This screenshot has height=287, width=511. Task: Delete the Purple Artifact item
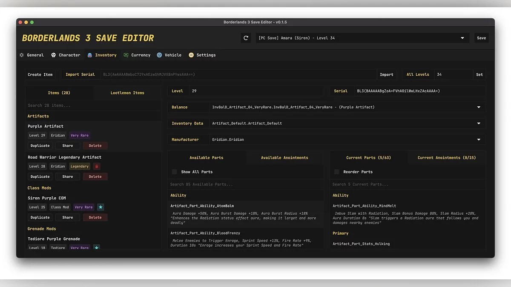(95, 145)
